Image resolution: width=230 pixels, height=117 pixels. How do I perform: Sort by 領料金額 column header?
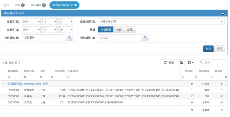(x=204, y=71)
